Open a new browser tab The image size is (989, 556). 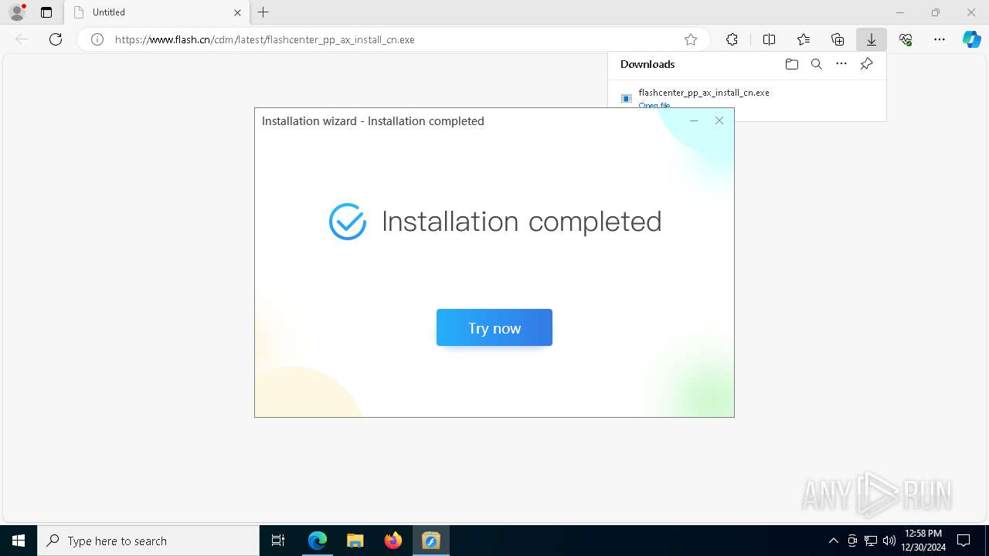click(263, 12)
